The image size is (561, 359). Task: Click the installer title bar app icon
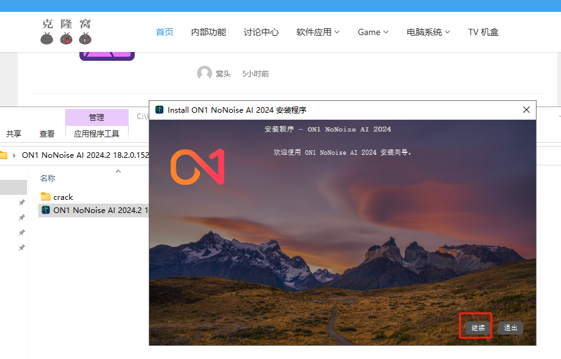click(x=159, y=110)
